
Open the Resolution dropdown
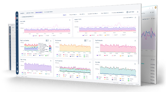tap(93, 14)
